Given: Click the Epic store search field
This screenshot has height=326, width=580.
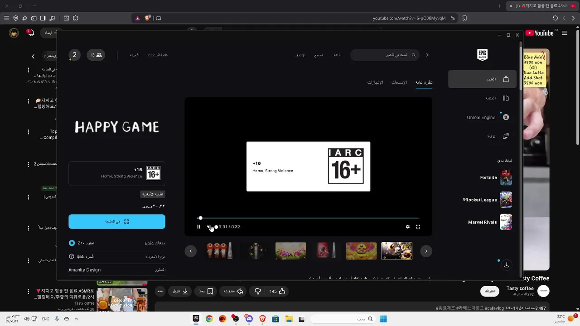Looking at the screenshot, I should click(x=385, y=55).
